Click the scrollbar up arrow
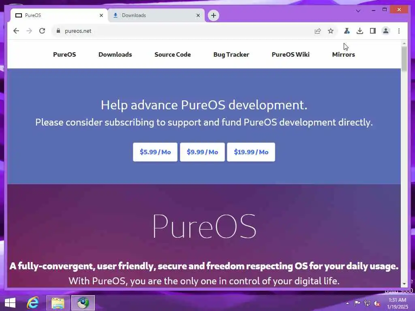Image resolution: width=415 pixels, height=311 pixels. tap(404, 43)
